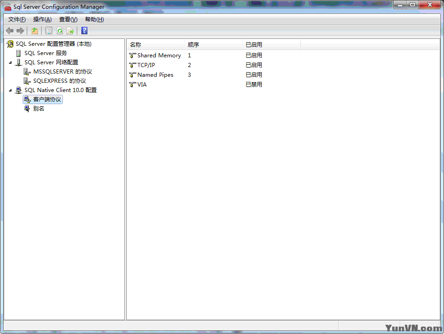Open the 文件(F) menu
The height and width of the screenshot is (334, 444).
pos(17,19)
